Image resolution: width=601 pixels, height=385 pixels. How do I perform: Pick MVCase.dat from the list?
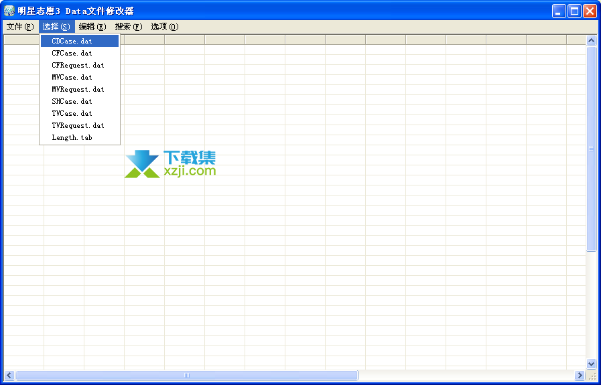coord(80,77)
